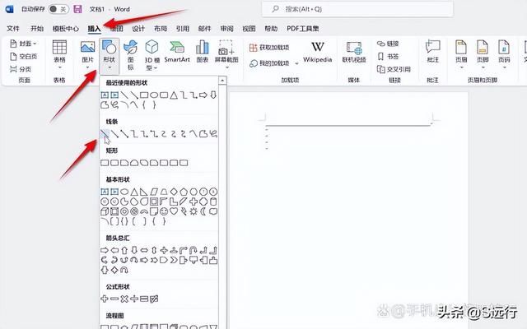
Task: Select the Heart shape
Action: pos(174,211)
